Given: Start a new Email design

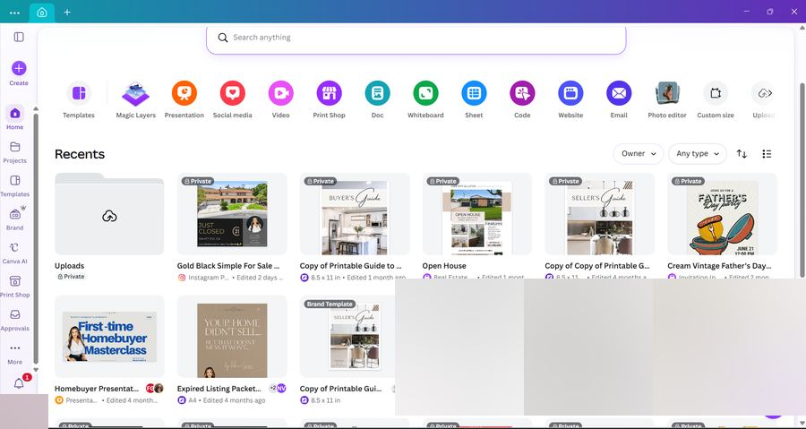Looking at the screenshot, I should pyautogui.click(x=619, y=93).
